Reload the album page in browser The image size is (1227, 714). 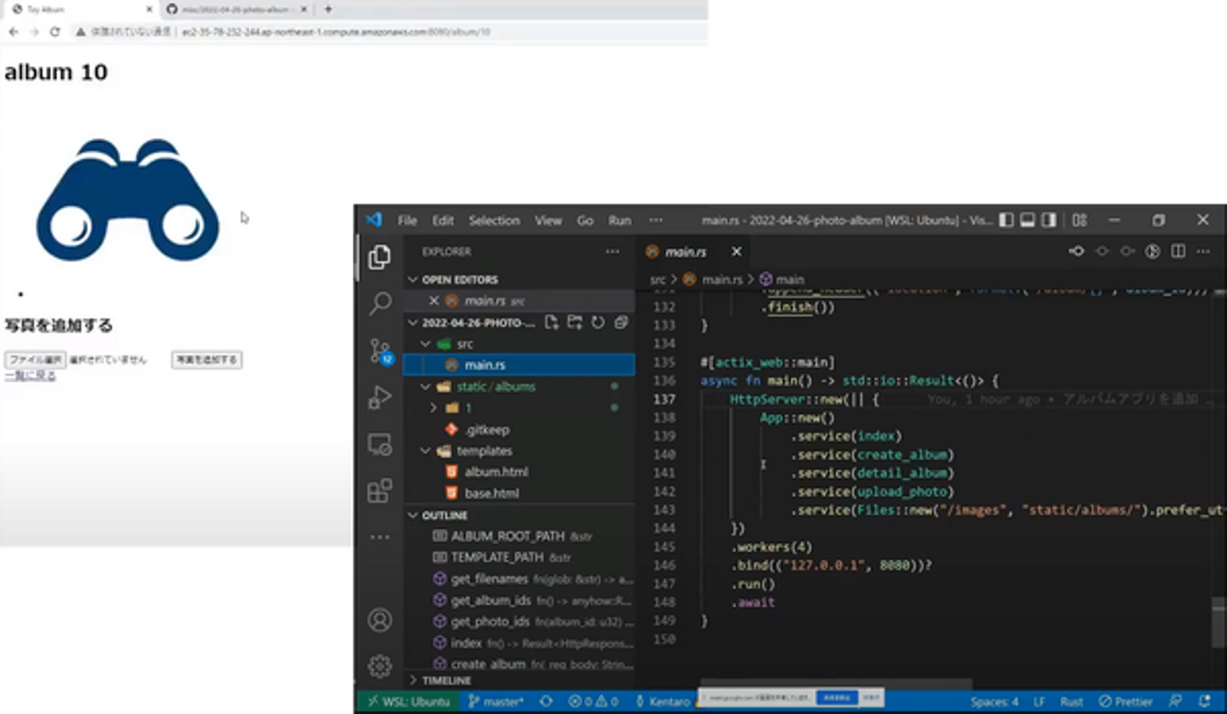[55, 32]
